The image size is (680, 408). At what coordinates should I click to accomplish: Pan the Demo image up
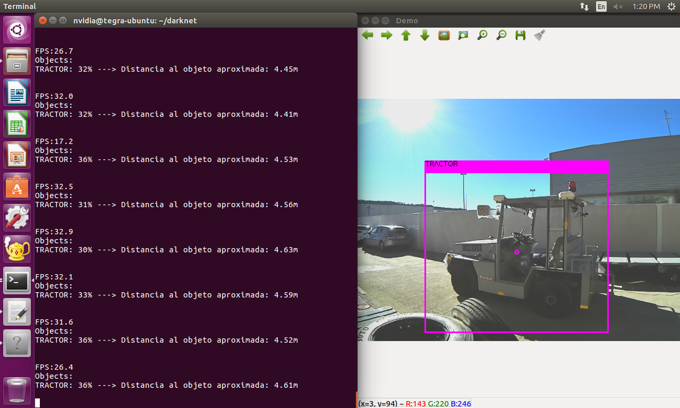[405, 35]
